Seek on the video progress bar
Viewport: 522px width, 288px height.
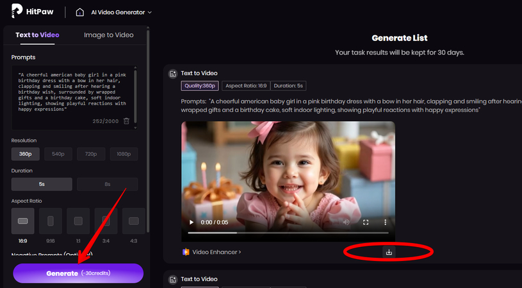288,233
